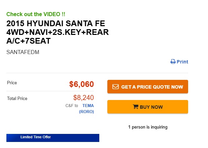Click the $8,240 total price amount
Viewport: 208px width, 148px height.
pos(83,98)
